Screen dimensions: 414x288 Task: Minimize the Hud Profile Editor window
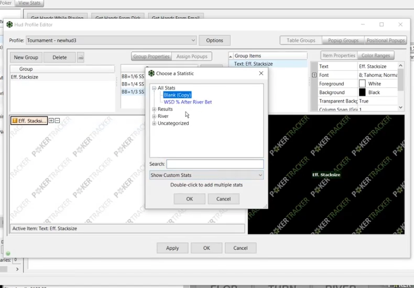tap(363, 25)
